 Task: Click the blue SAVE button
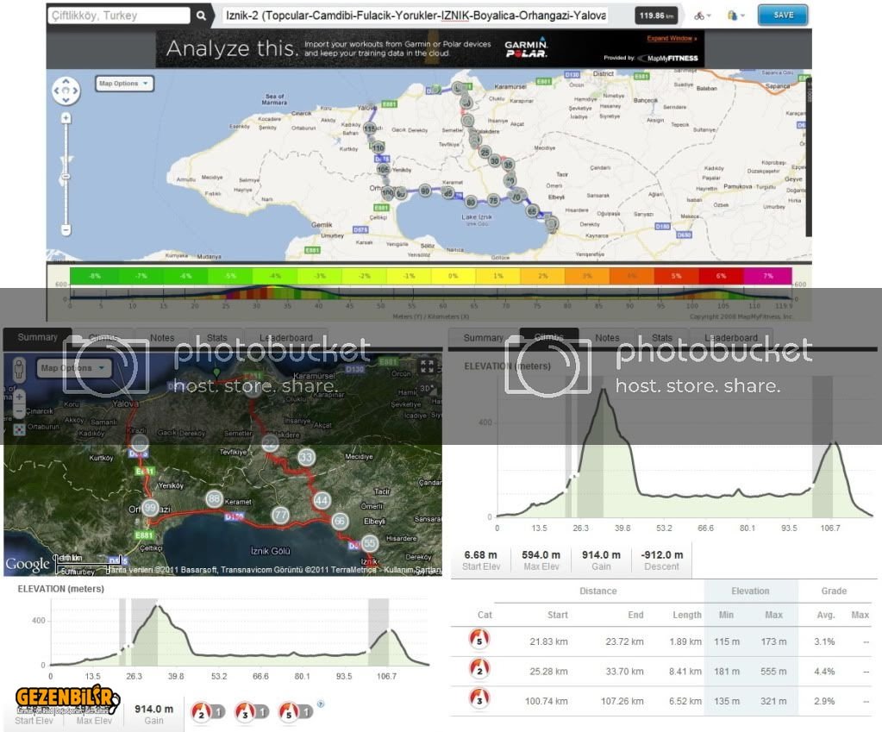[783, 16]
